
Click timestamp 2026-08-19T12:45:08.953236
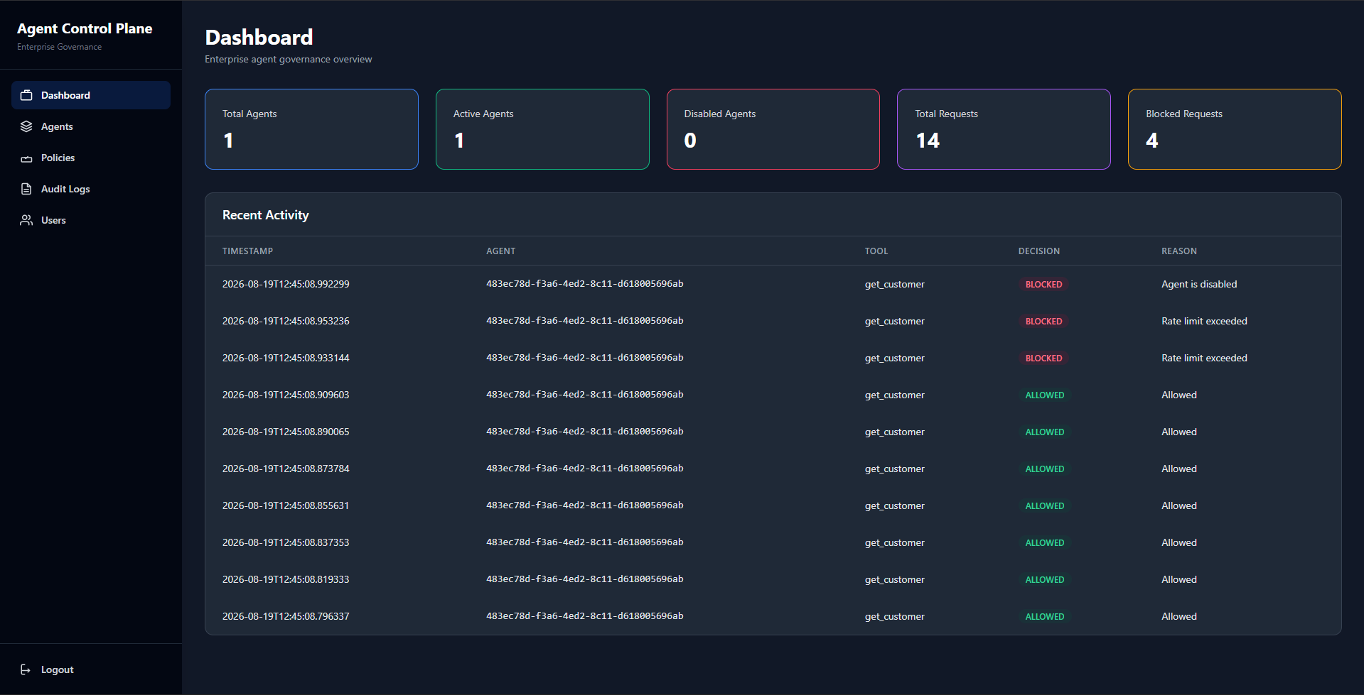coord(286,321)
